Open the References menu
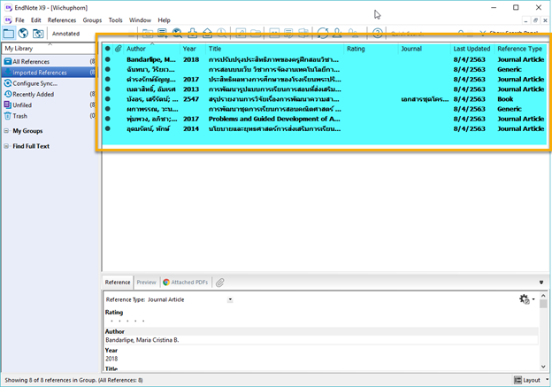 tap(61, 19)
